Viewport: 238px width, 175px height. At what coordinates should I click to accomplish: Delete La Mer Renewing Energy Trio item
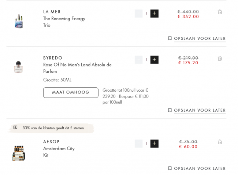point(219,12)
